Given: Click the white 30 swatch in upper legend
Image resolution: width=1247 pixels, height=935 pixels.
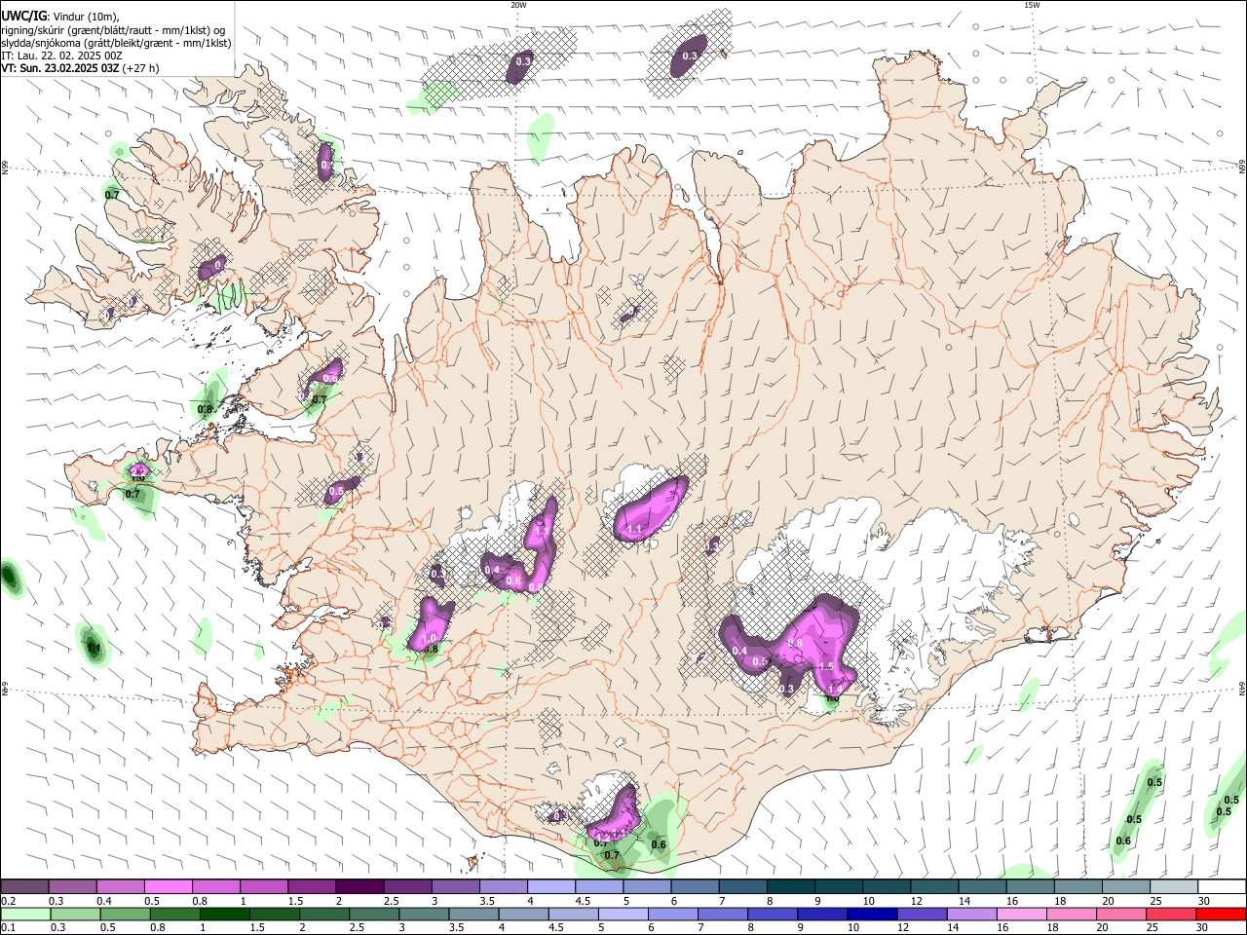Looking at the screenshot, I should 1223,886.
